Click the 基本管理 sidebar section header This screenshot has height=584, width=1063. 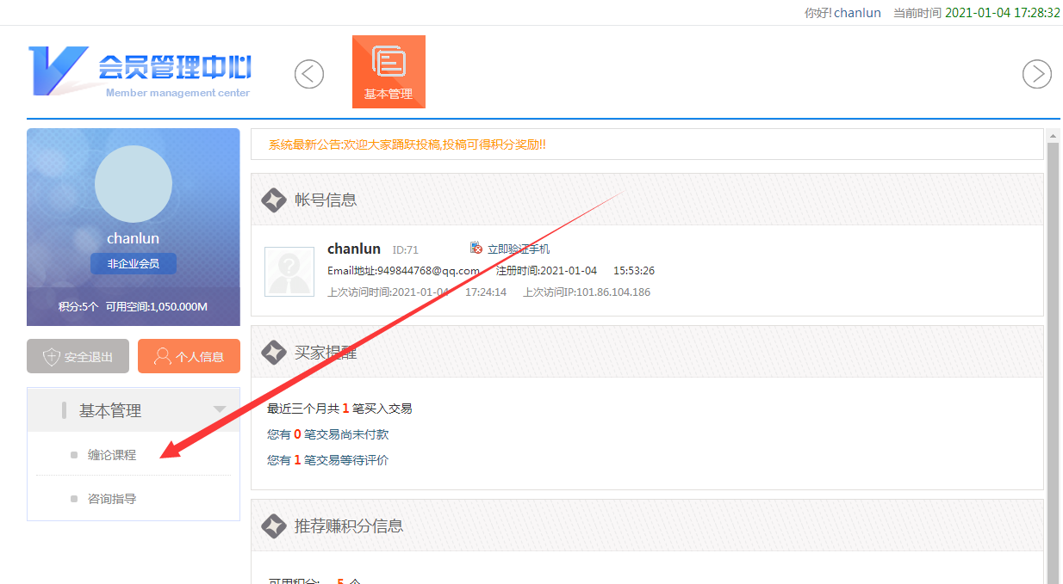[x=110, y=411]
